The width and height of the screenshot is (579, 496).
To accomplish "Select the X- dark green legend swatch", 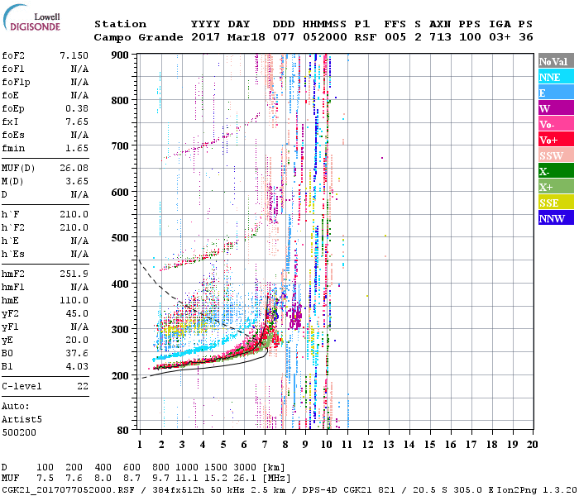I will tap(555, 171).
